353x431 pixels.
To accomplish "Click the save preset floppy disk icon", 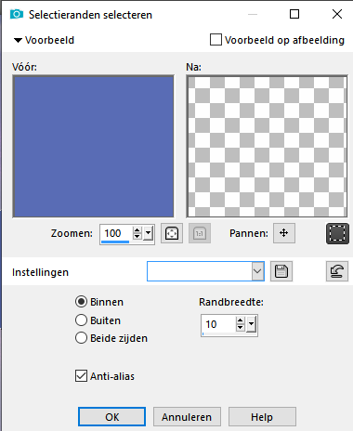I will 281,271.
